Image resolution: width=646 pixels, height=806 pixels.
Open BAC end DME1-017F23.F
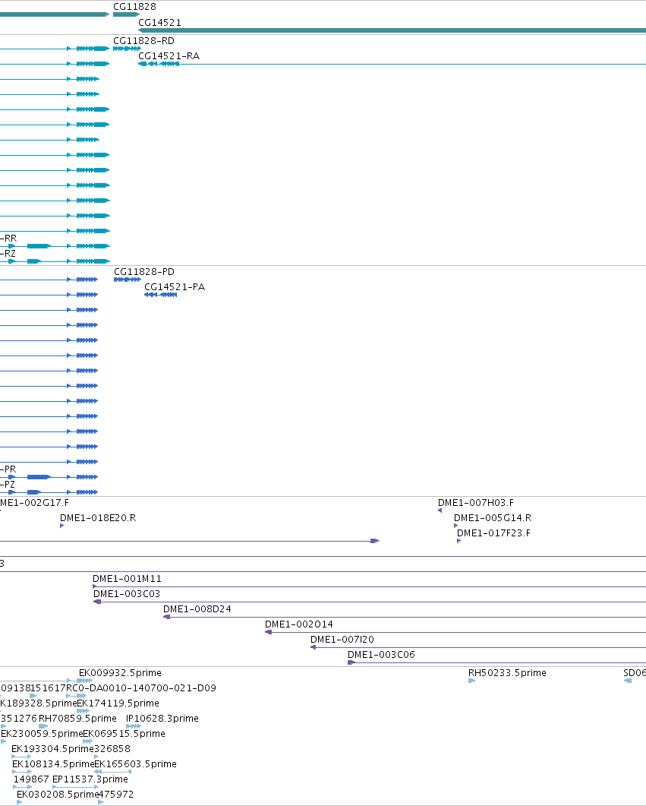click(x=494, y=533)
